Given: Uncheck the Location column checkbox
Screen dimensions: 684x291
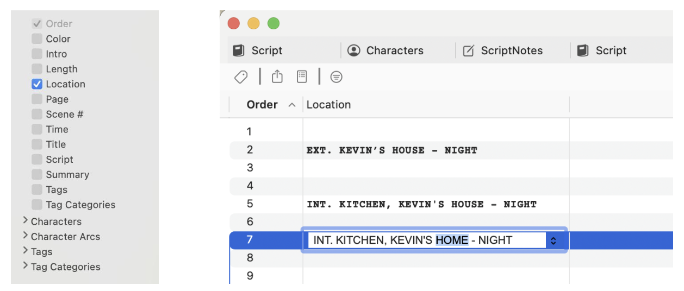Looking at the screenshot, I should click(37, 84).
